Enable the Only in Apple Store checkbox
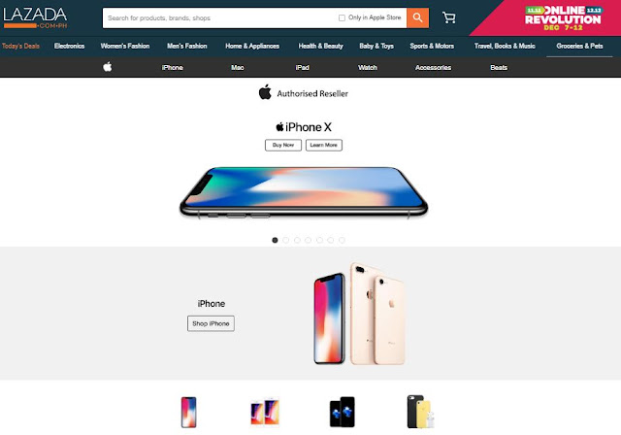Image resolution: width=621 pixels, height=435 pixels. pyautogui.click(x=342, y=17)
